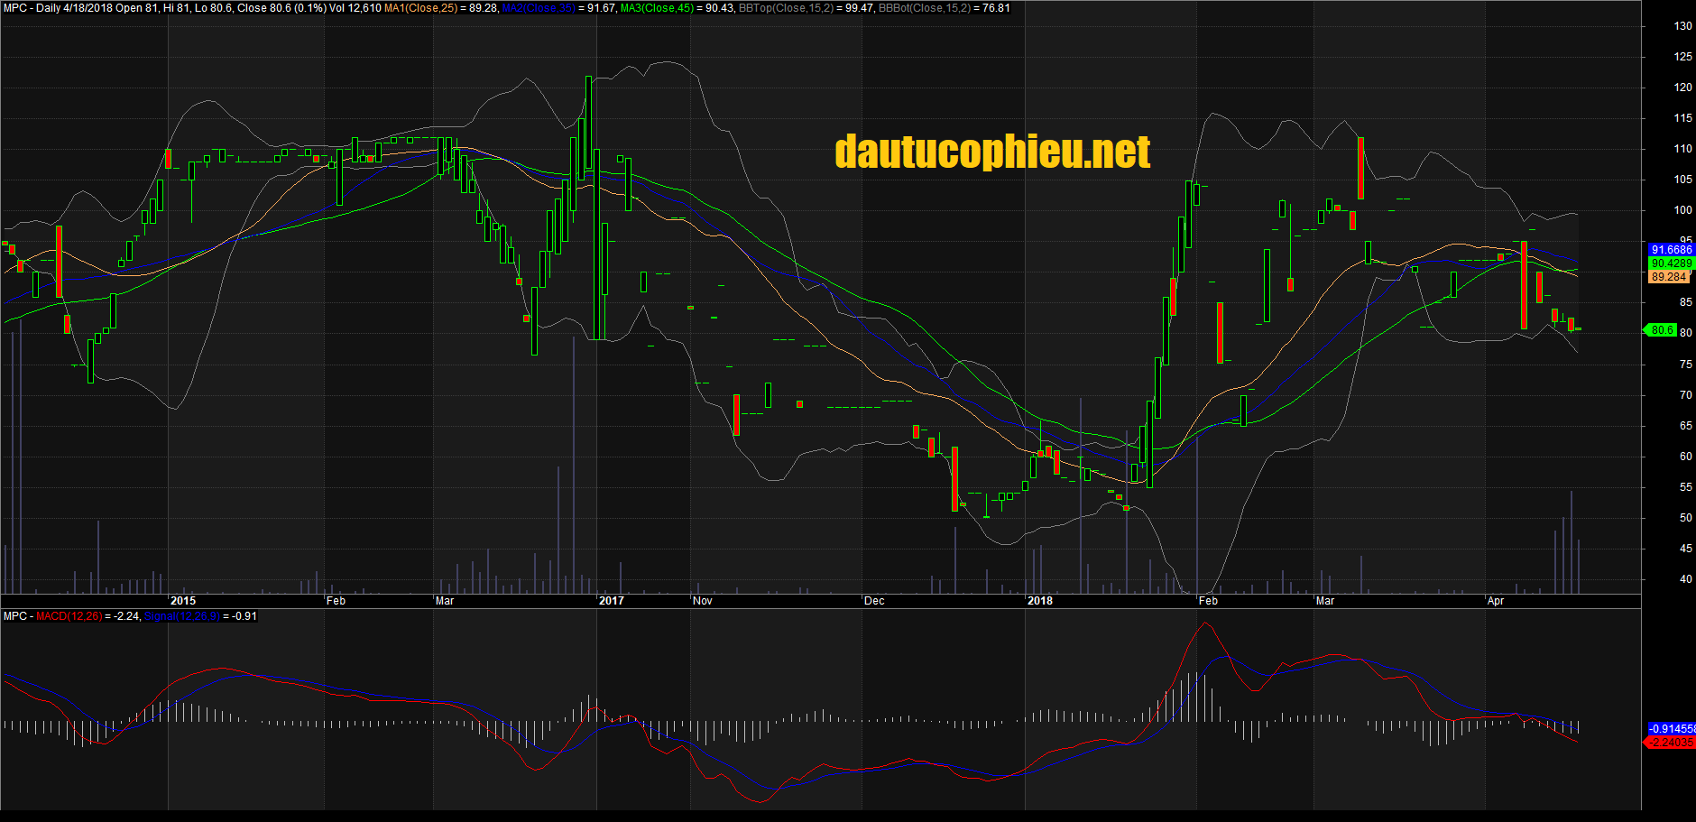The width and height of the screenshot is (1696, 822).
Task: Click the 2017 label on time axis
Action: 612,601
